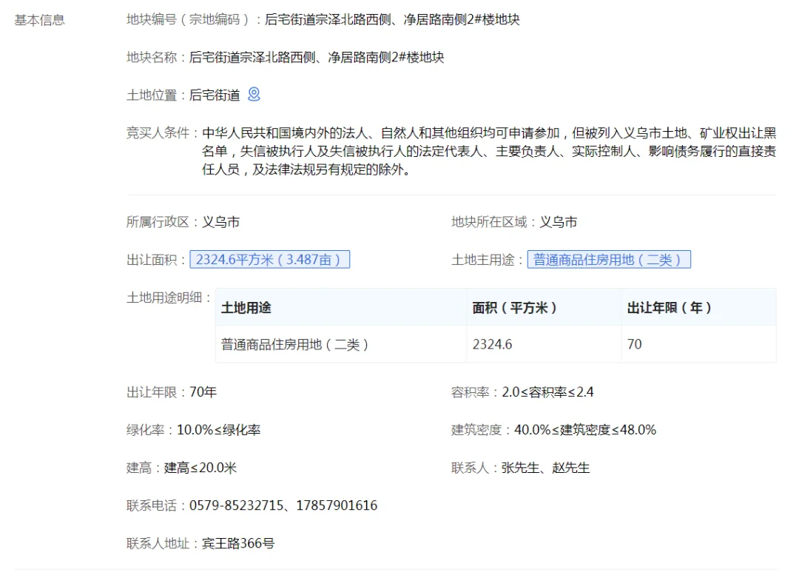
Task: Click the 绿化率 value 10.0%≤绿化率
Action: 218,430
